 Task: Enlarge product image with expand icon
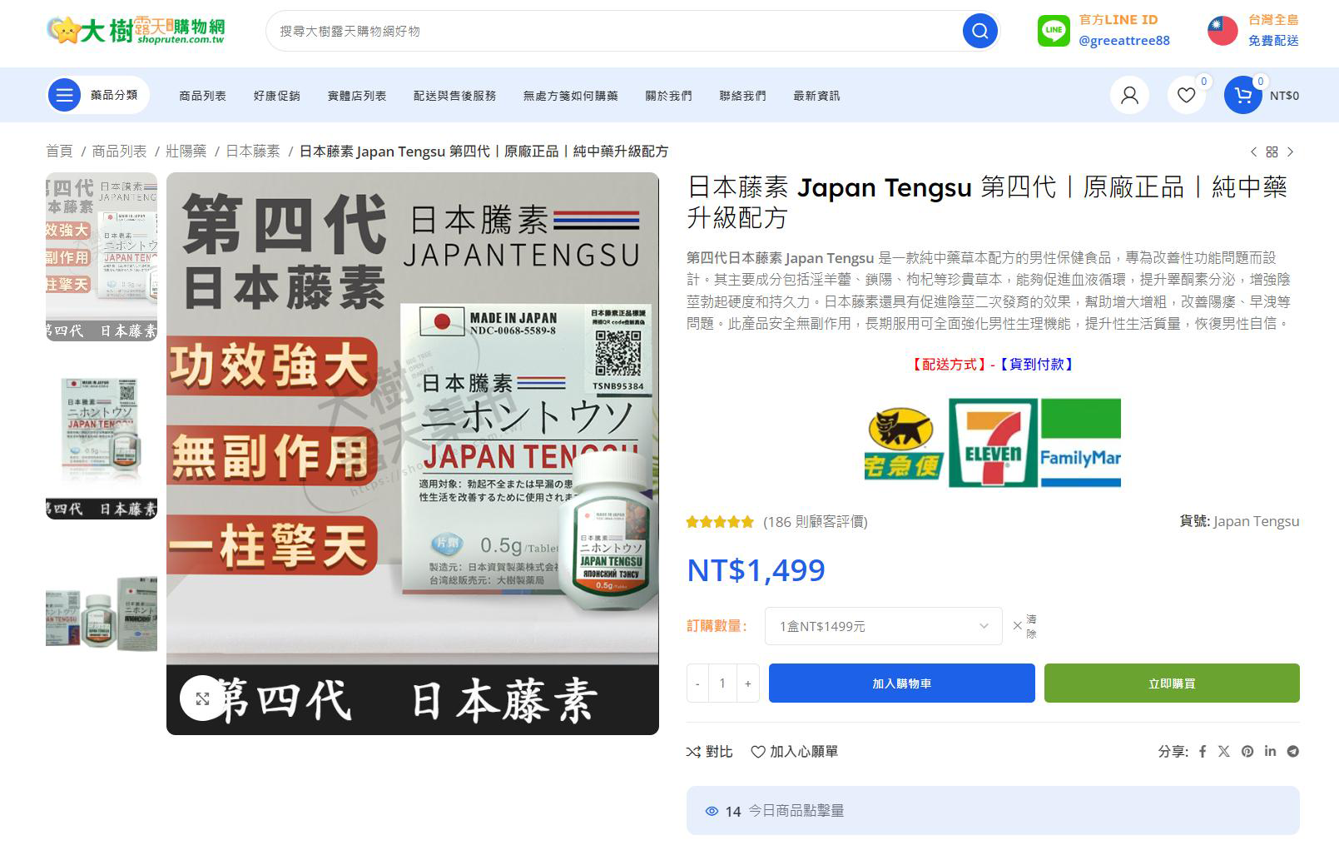(x=202, y=698)
